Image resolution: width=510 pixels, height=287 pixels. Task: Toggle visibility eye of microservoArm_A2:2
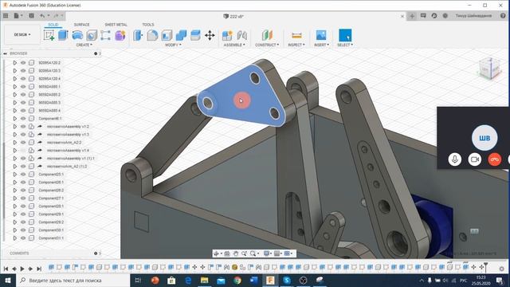pyautogui.click(x=23, y=142)
